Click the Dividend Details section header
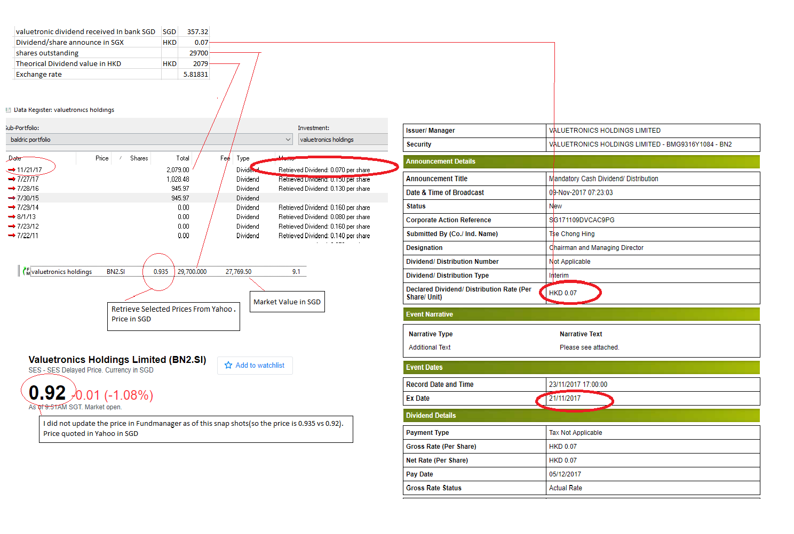 (581, 416)
